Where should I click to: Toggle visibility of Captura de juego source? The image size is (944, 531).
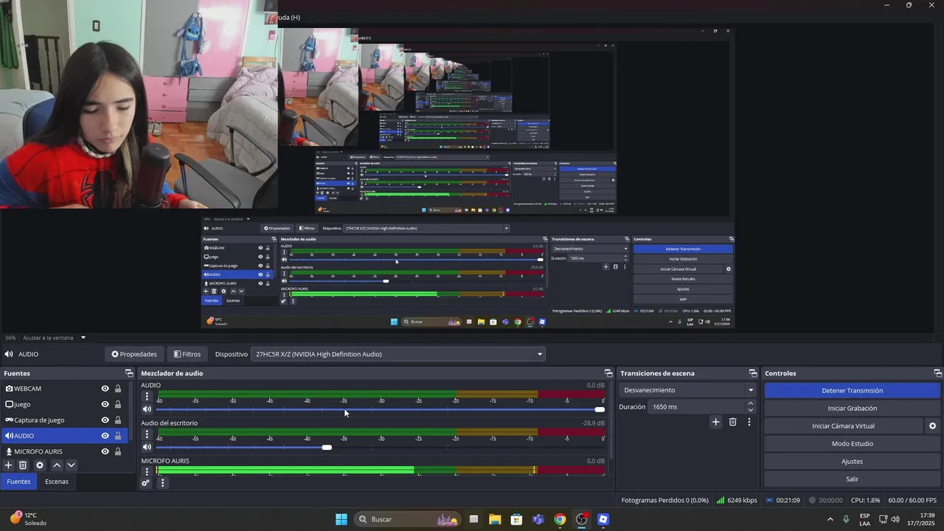(105, 420)
